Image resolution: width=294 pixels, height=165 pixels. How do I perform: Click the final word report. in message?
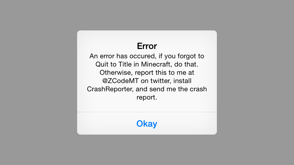147,97
